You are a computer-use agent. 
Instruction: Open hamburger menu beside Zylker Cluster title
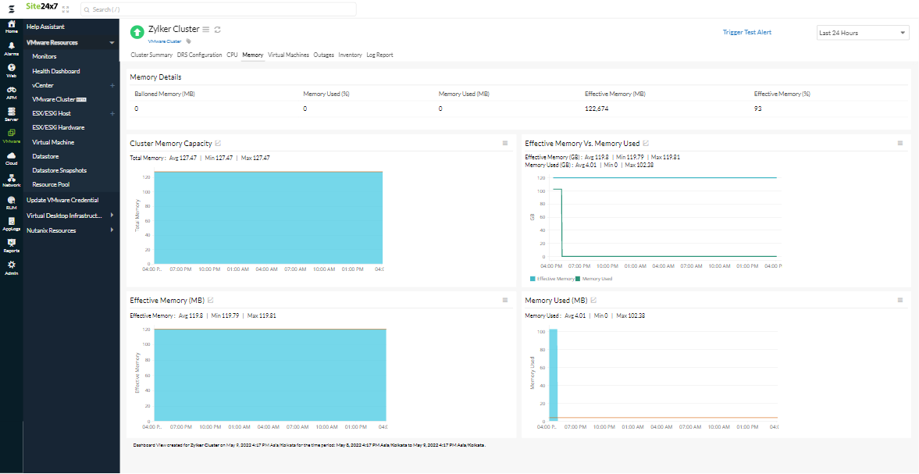pyautogui.click(x=205, y=30)
